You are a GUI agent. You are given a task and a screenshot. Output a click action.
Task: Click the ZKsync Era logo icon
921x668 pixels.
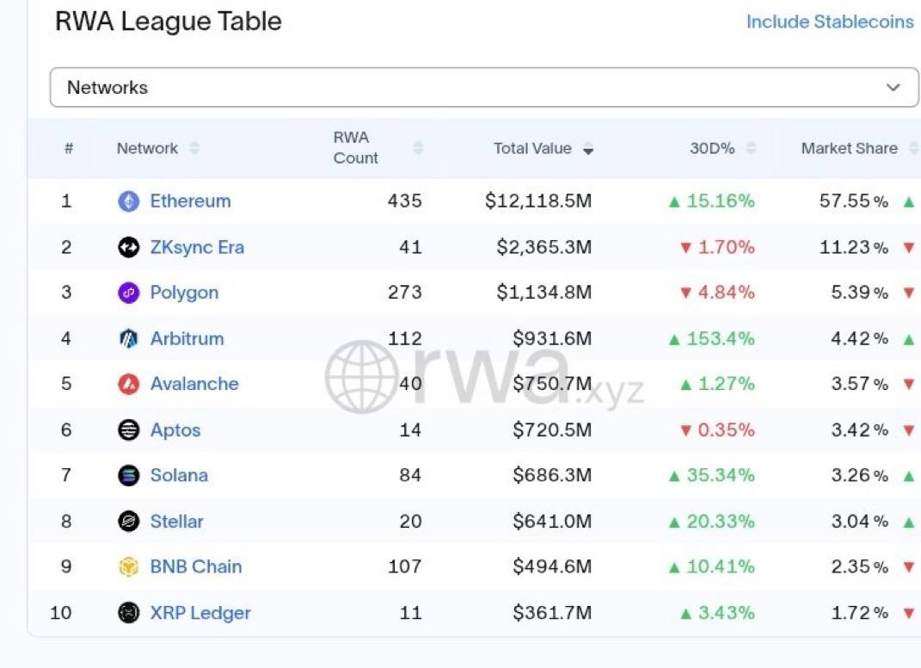tap(128, 248)
